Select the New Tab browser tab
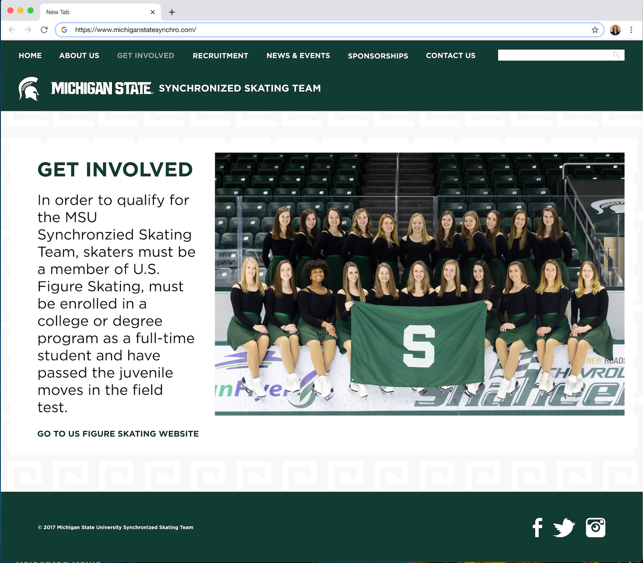 (x=101, y=12)
